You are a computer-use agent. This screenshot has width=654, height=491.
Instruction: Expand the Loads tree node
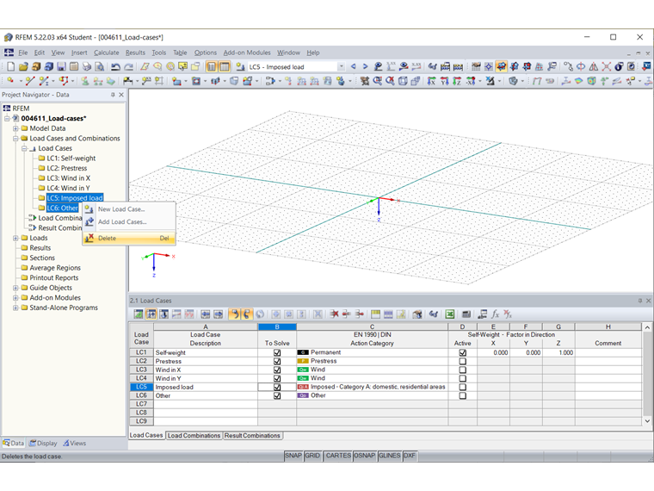[15, 238]
